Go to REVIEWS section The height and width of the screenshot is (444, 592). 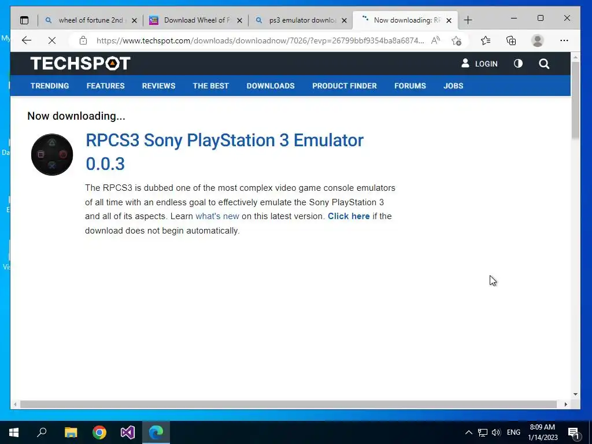[x=158, y=86]
